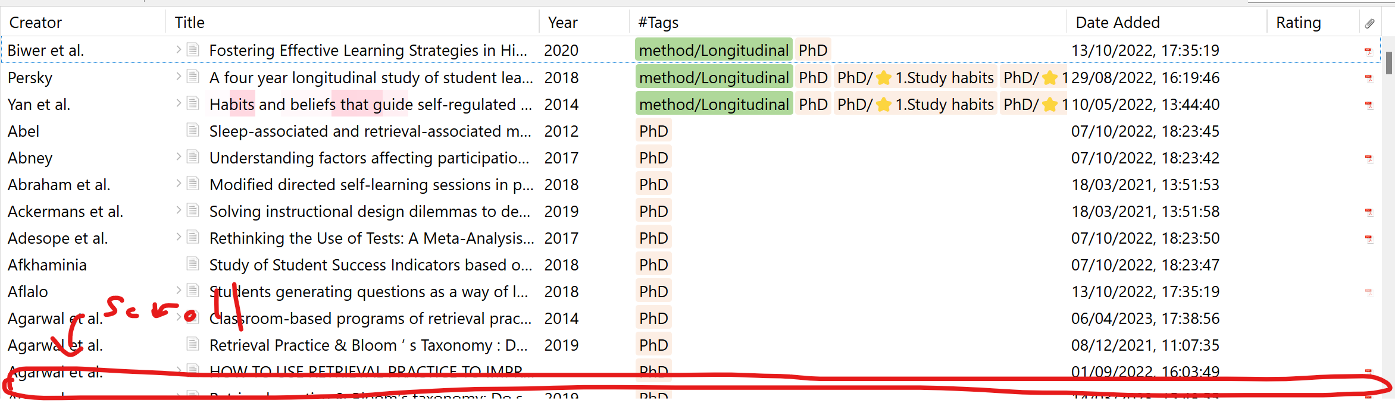Click the star icon in Yan et al.'s tag
1395x403 pixels.
(885, 104)
